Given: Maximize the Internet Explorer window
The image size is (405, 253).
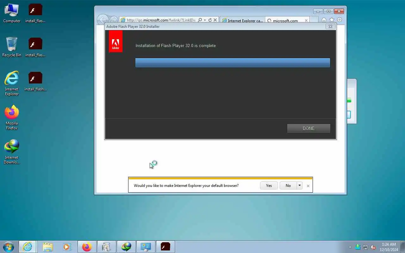Looking at the screenshot, I should pyautogui.click(x=329, y=11).
